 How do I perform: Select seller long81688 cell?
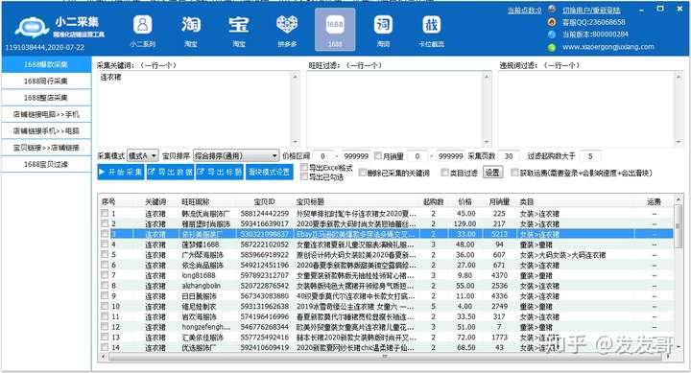pyautogui.click(x=199, y=275)
